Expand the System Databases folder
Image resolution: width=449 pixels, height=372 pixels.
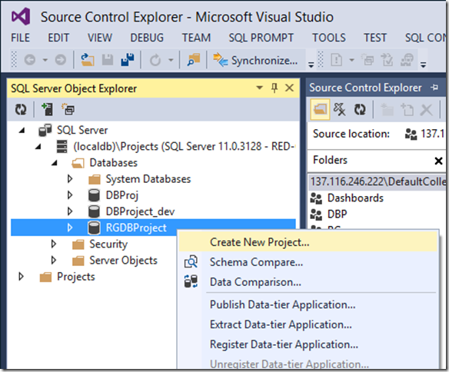tap(70, 179)
